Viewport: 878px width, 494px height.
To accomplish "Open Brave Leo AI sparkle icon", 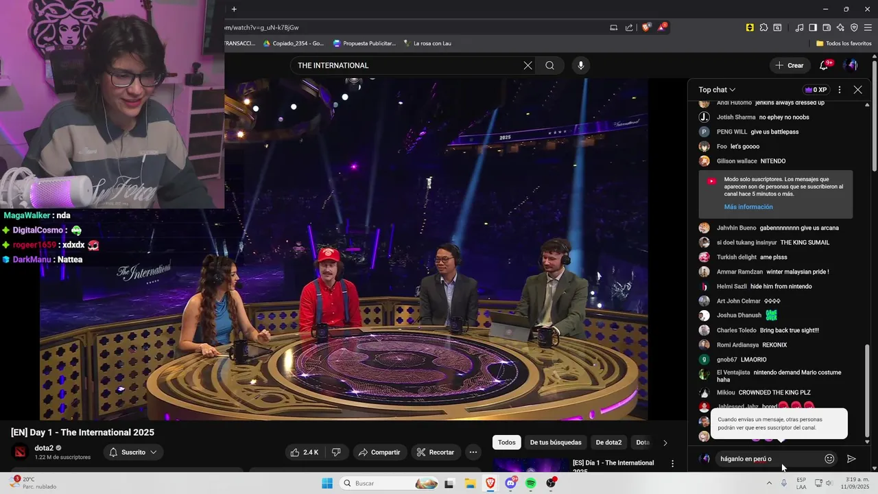I will click(840, 27).
